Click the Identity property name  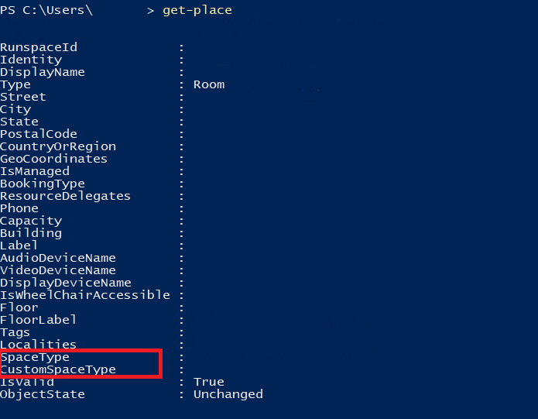[31, 60]
